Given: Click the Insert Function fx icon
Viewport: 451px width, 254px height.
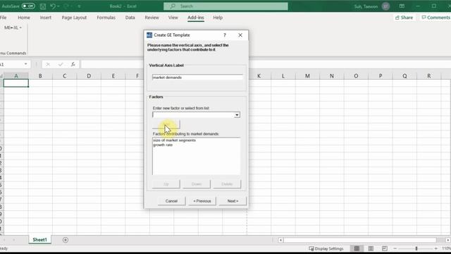Looking at the screenshot, I should click(73, 64).
